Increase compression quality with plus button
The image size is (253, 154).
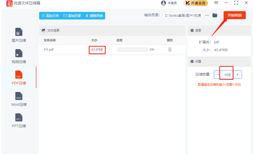click(x=238, y=74)
